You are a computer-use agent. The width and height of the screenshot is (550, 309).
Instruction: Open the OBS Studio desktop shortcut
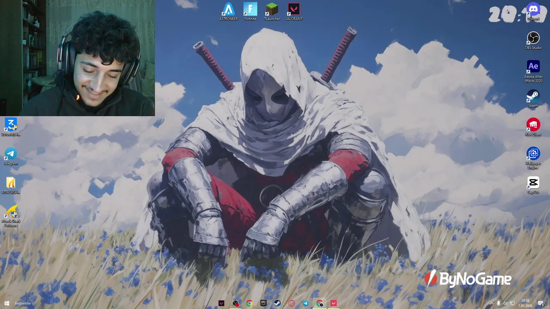533,40
